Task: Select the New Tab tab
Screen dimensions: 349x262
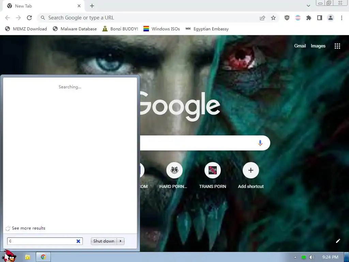Action: [x=43, y=6]
